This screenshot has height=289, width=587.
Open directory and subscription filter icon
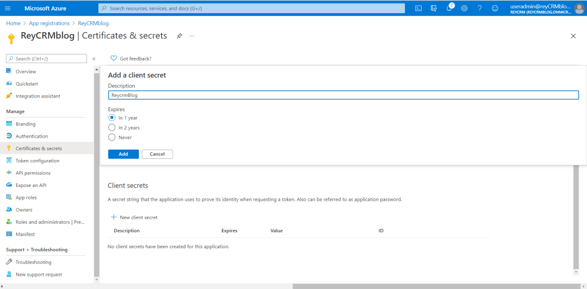coord(434,8)
